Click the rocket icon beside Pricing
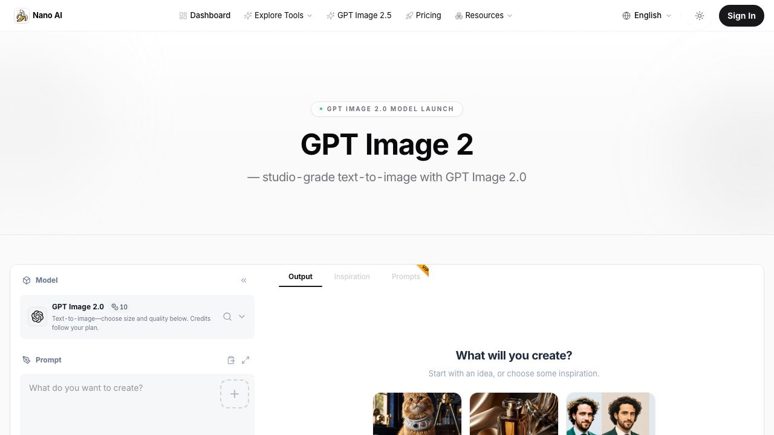 click(x=409, y=16)
